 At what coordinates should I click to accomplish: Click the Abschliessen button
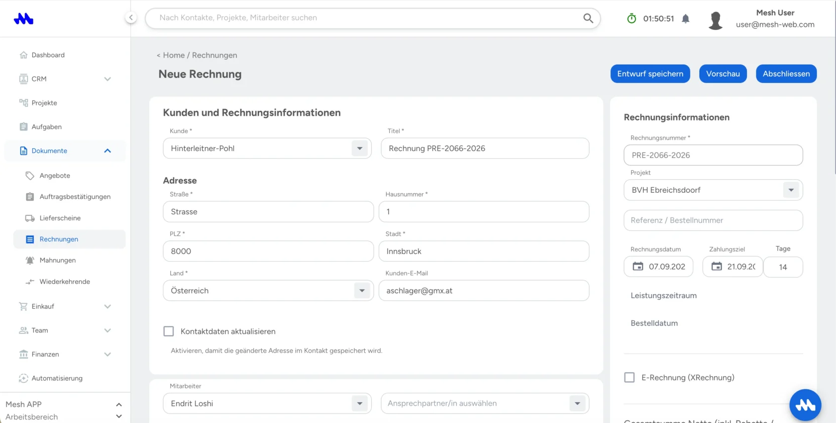[786, 74]
